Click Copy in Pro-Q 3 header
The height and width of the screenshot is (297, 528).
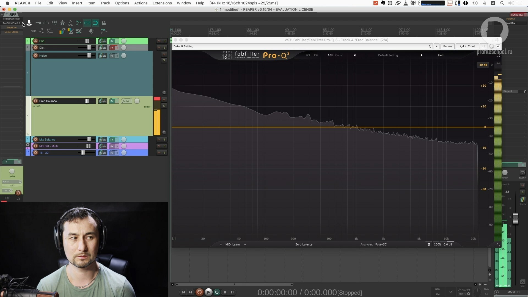pos(339,55)
